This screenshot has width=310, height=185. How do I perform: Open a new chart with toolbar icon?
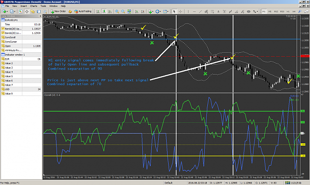coord(4,11)
